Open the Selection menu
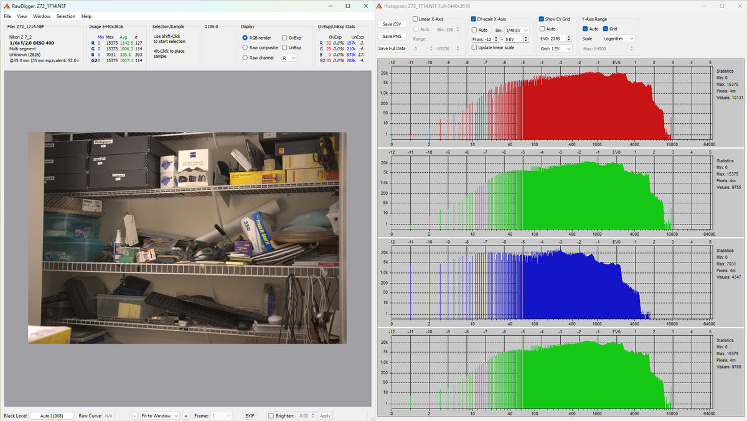747x421 pixels. click(65, 16)
